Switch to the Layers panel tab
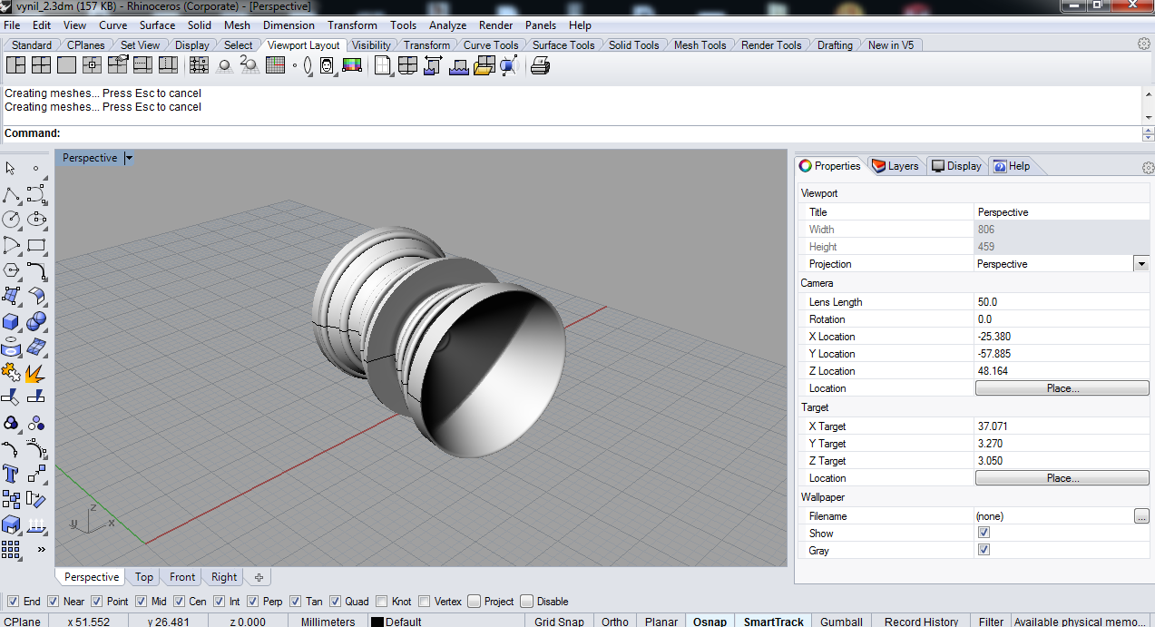 pos(895,166)
